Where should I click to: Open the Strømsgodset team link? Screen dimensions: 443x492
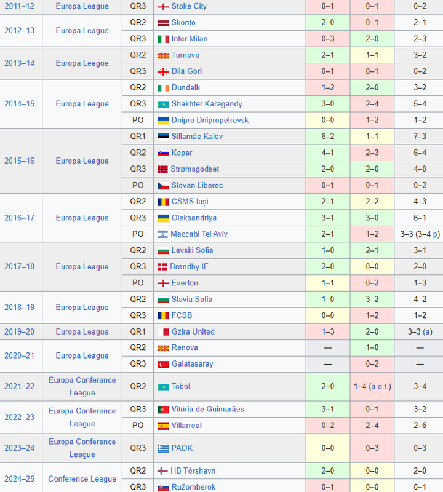(x=194, y=169)
